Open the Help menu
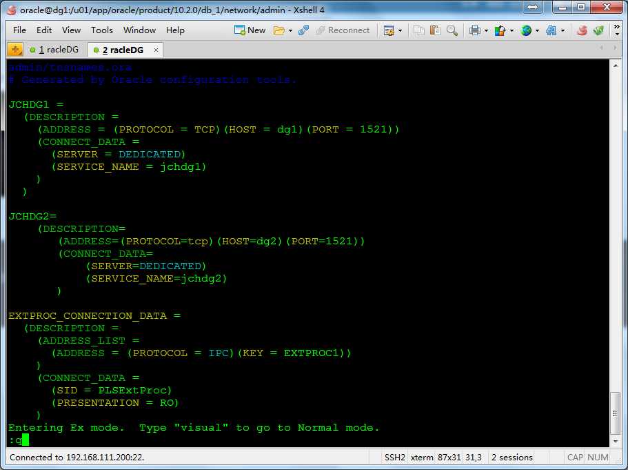628x470 pixels. (175, 30)
